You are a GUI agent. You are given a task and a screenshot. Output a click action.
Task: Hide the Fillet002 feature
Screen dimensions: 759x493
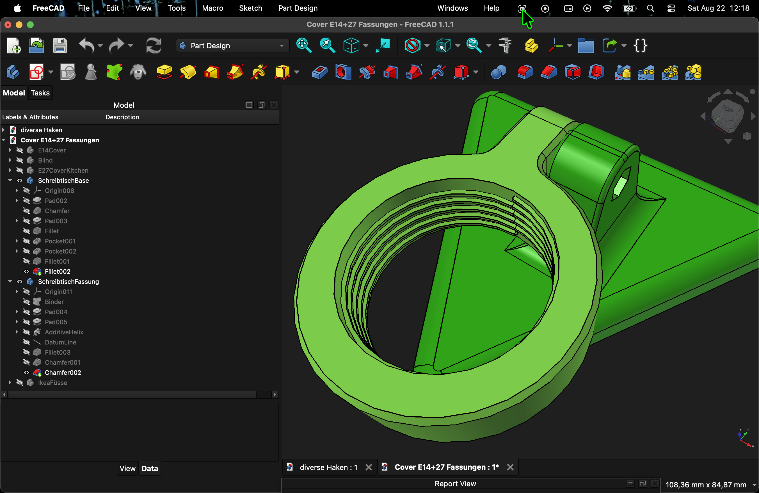click(x=26, y=271)
